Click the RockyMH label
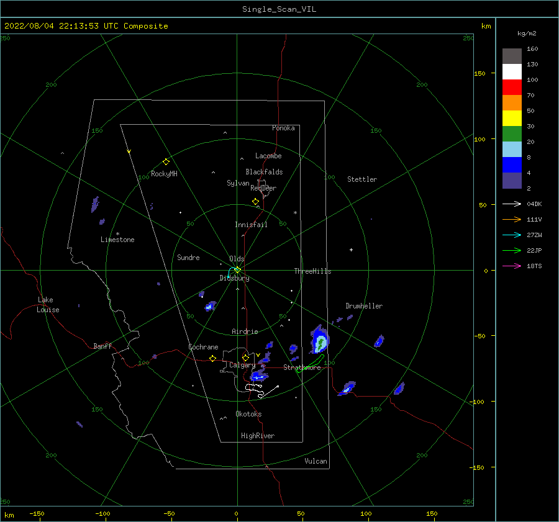559x522 pixels. 164,174
